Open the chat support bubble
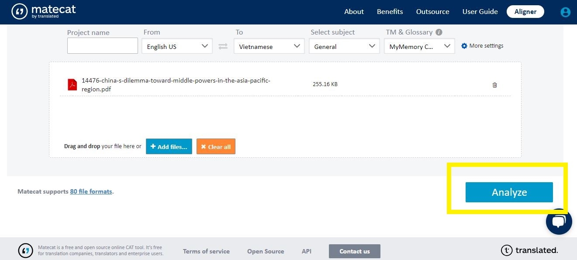 (x=559, y=222)
